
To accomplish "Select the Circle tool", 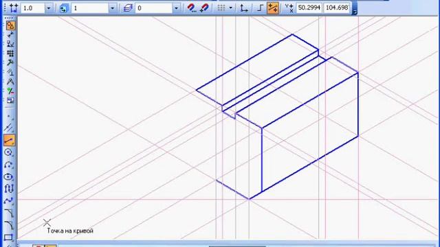I will click(x=9, y=152).
